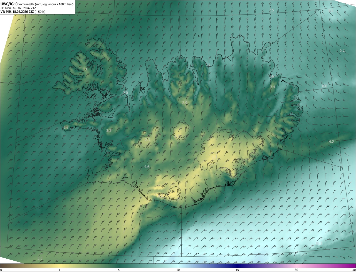Click the 50 tick on the color scale
Viewport: 356px width, 272px height.
[x=354, y=270]
